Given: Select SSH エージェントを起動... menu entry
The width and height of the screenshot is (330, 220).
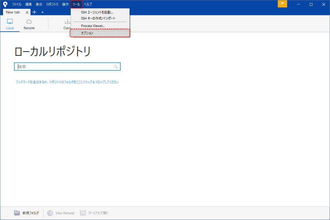Looking at the screenshot, I should coord(100,12).
